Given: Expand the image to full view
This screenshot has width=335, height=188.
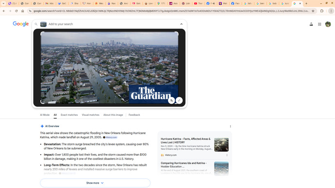Looking at the screenshot, I should click(179, 100).
